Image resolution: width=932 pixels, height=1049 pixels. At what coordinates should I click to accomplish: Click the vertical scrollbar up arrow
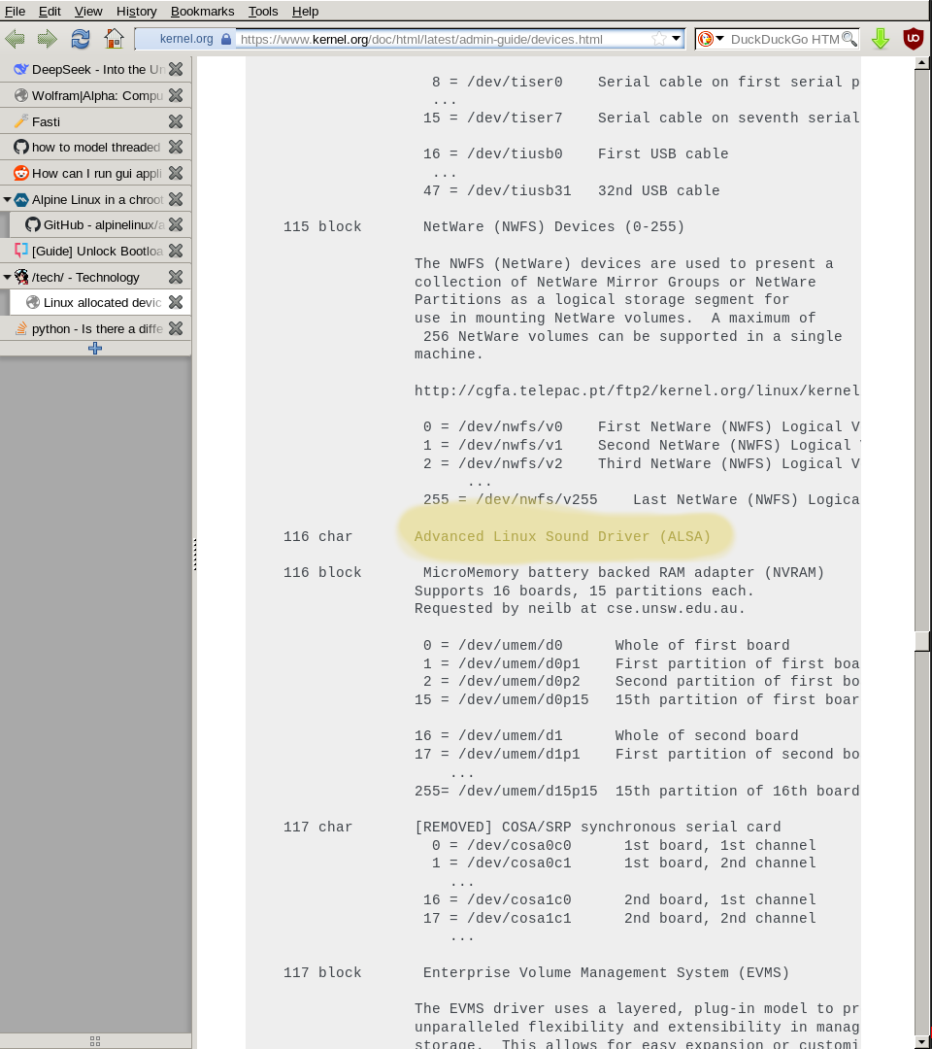point(922,63)
